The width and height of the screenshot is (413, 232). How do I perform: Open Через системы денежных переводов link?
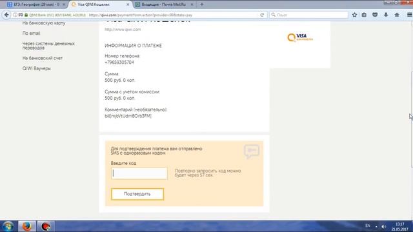tap(48, 46)
